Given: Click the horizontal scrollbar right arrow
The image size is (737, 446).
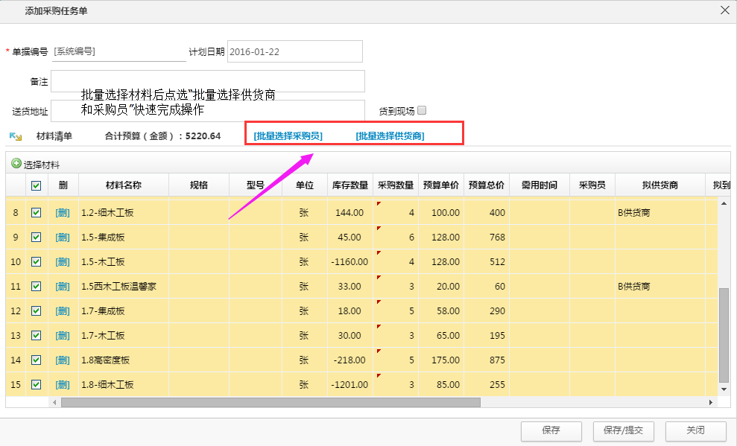Looking at the screenshot, I should point(711,402).
